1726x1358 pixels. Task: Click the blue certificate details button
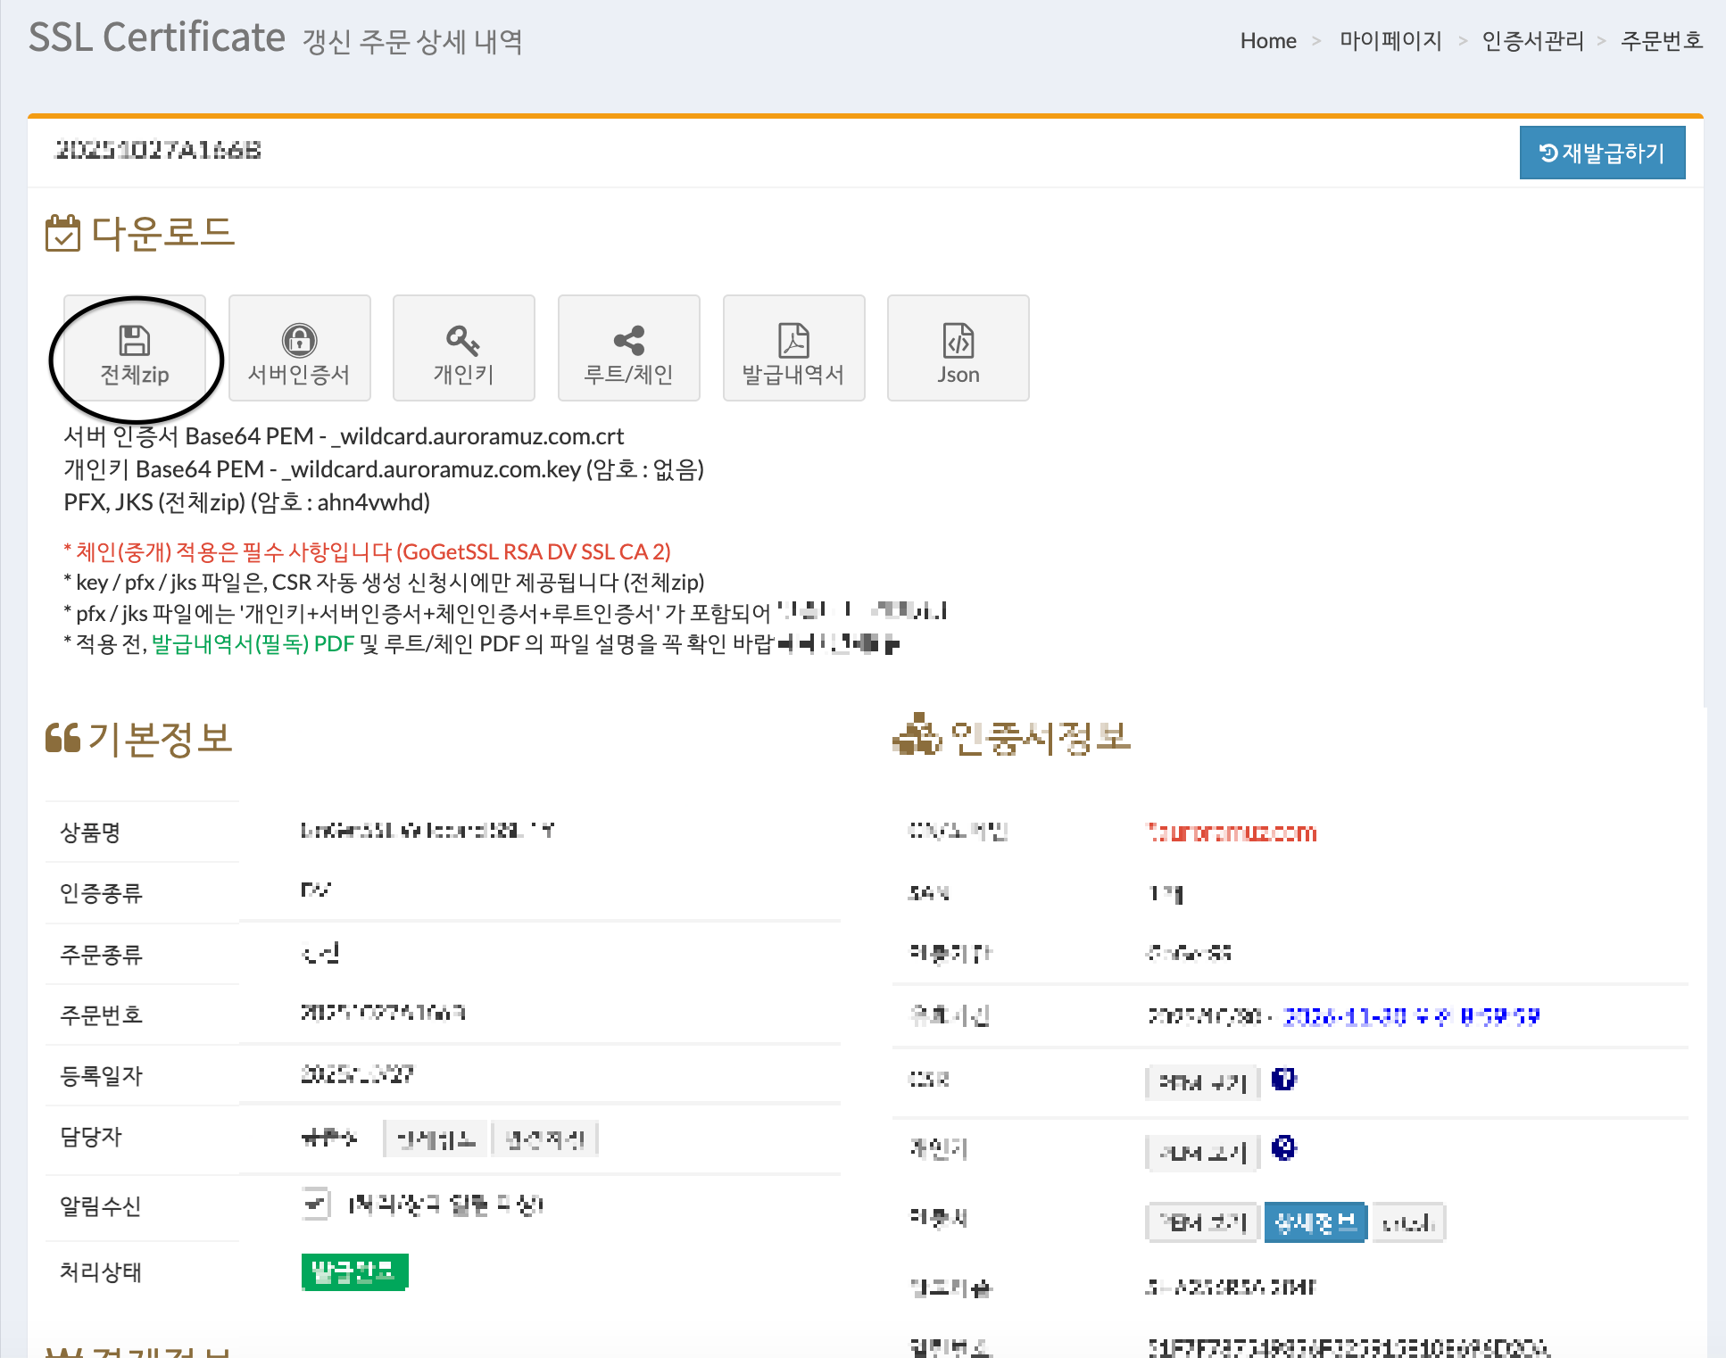click(x=1315, y=1222)
